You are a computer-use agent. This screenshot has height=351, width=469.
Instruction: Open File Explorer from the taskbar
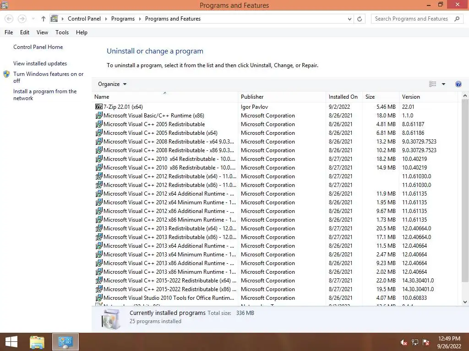[x=37, y=342]
